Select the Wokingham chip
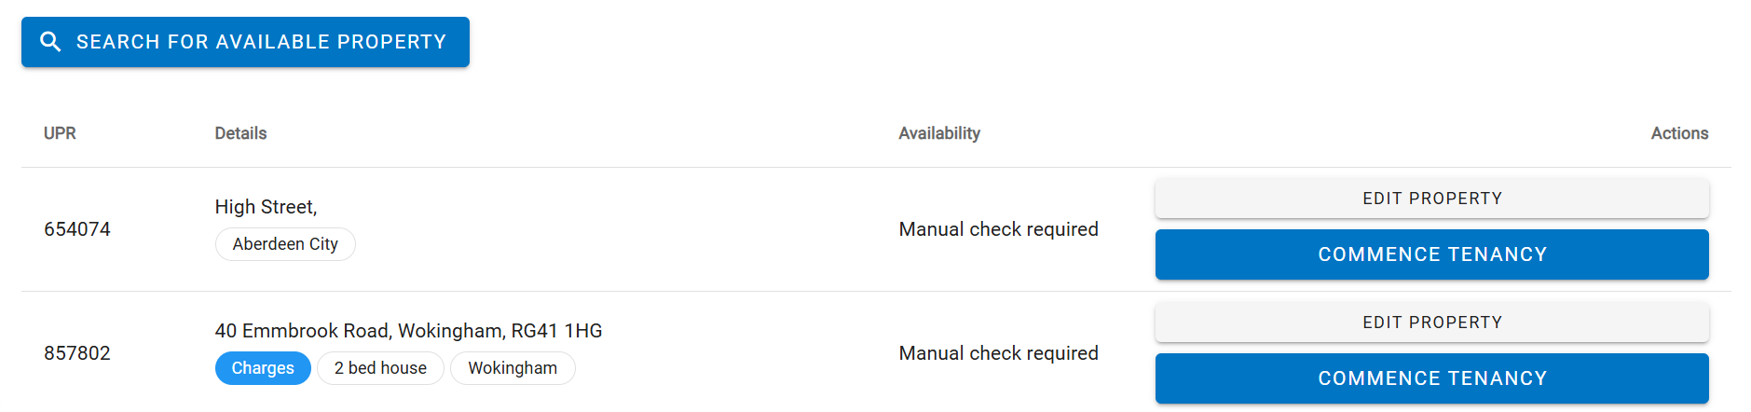 click(x=513, y=368)
